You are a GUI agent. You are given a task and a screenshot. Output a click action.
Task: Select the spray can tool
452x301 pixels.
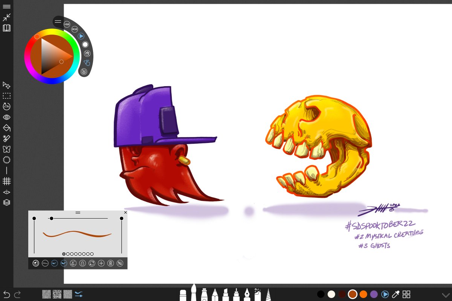point(258,295)
